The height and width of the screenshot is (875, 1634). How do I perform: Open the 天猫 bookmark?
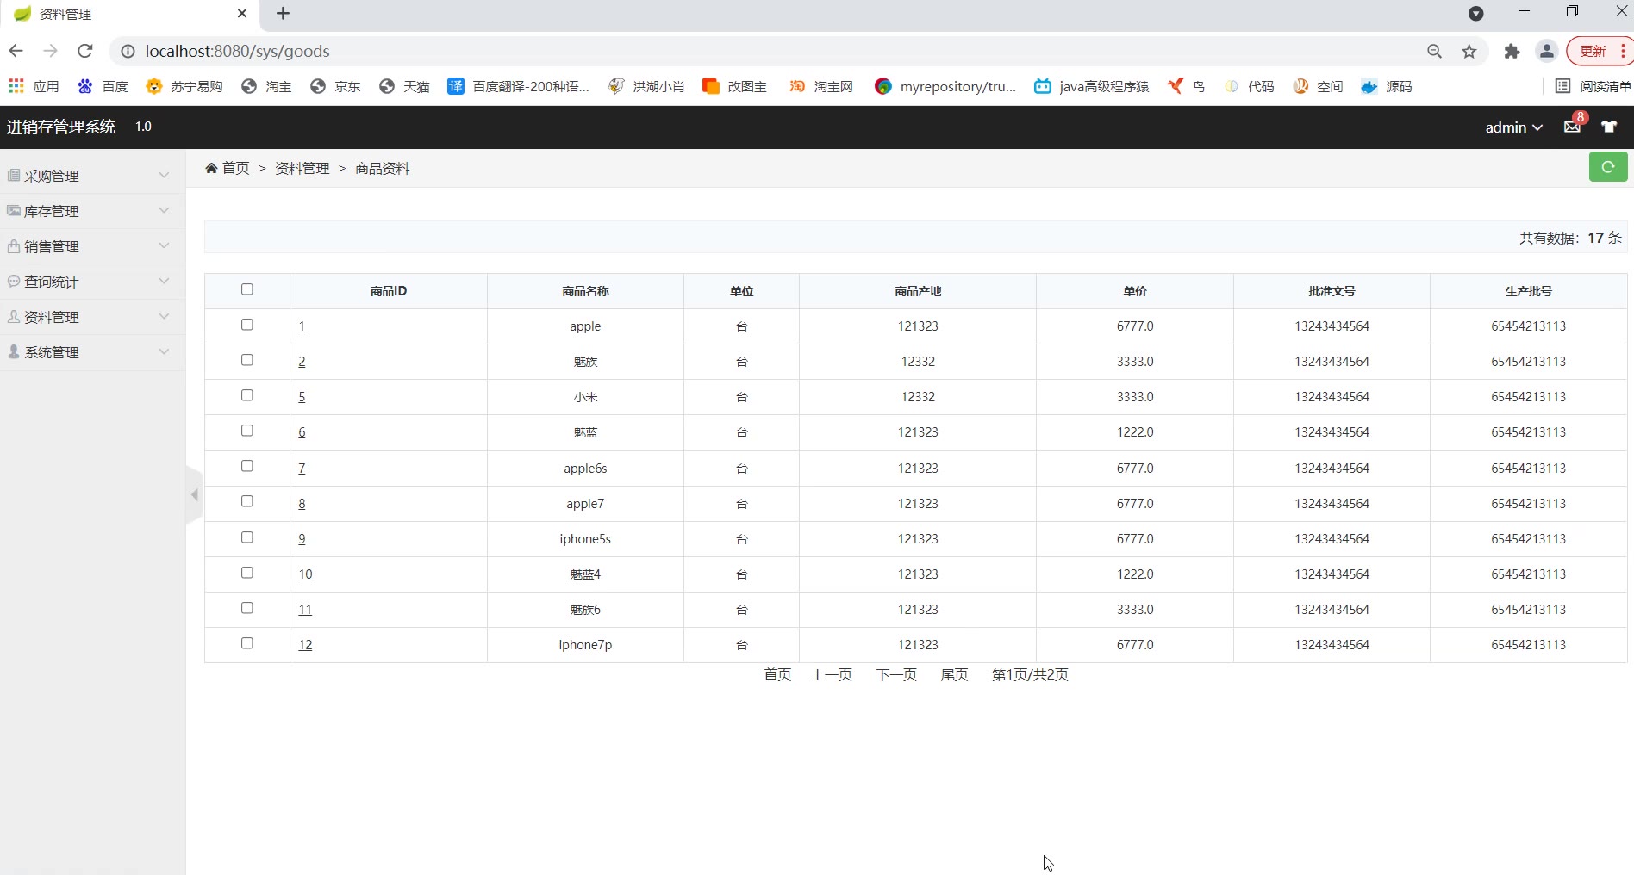(404, 86)
